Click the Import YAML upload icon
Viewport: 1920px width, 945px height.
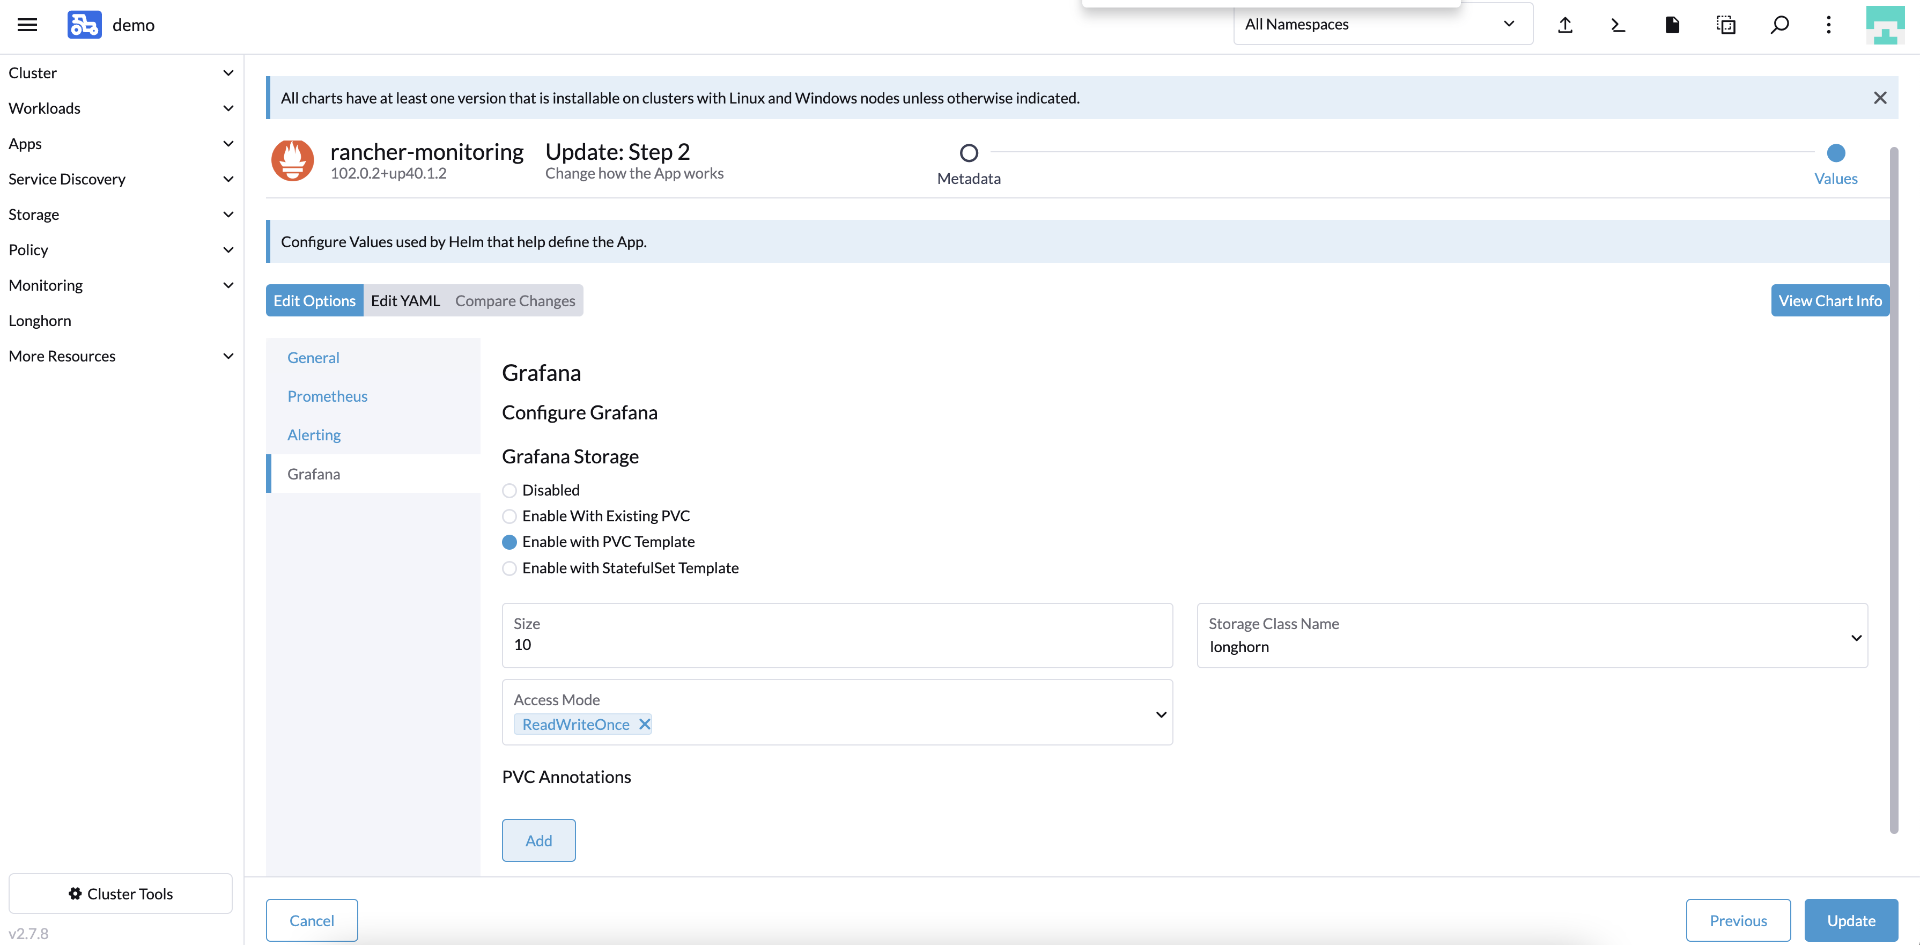tap(1565, 25)
